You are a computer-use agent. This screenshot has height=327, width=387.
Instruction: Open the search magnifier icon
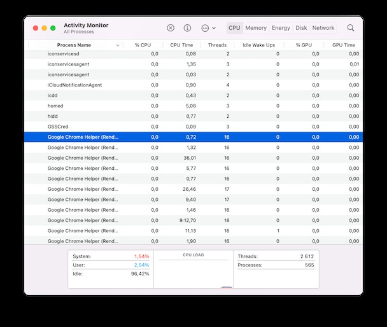(x=351, y=28)
